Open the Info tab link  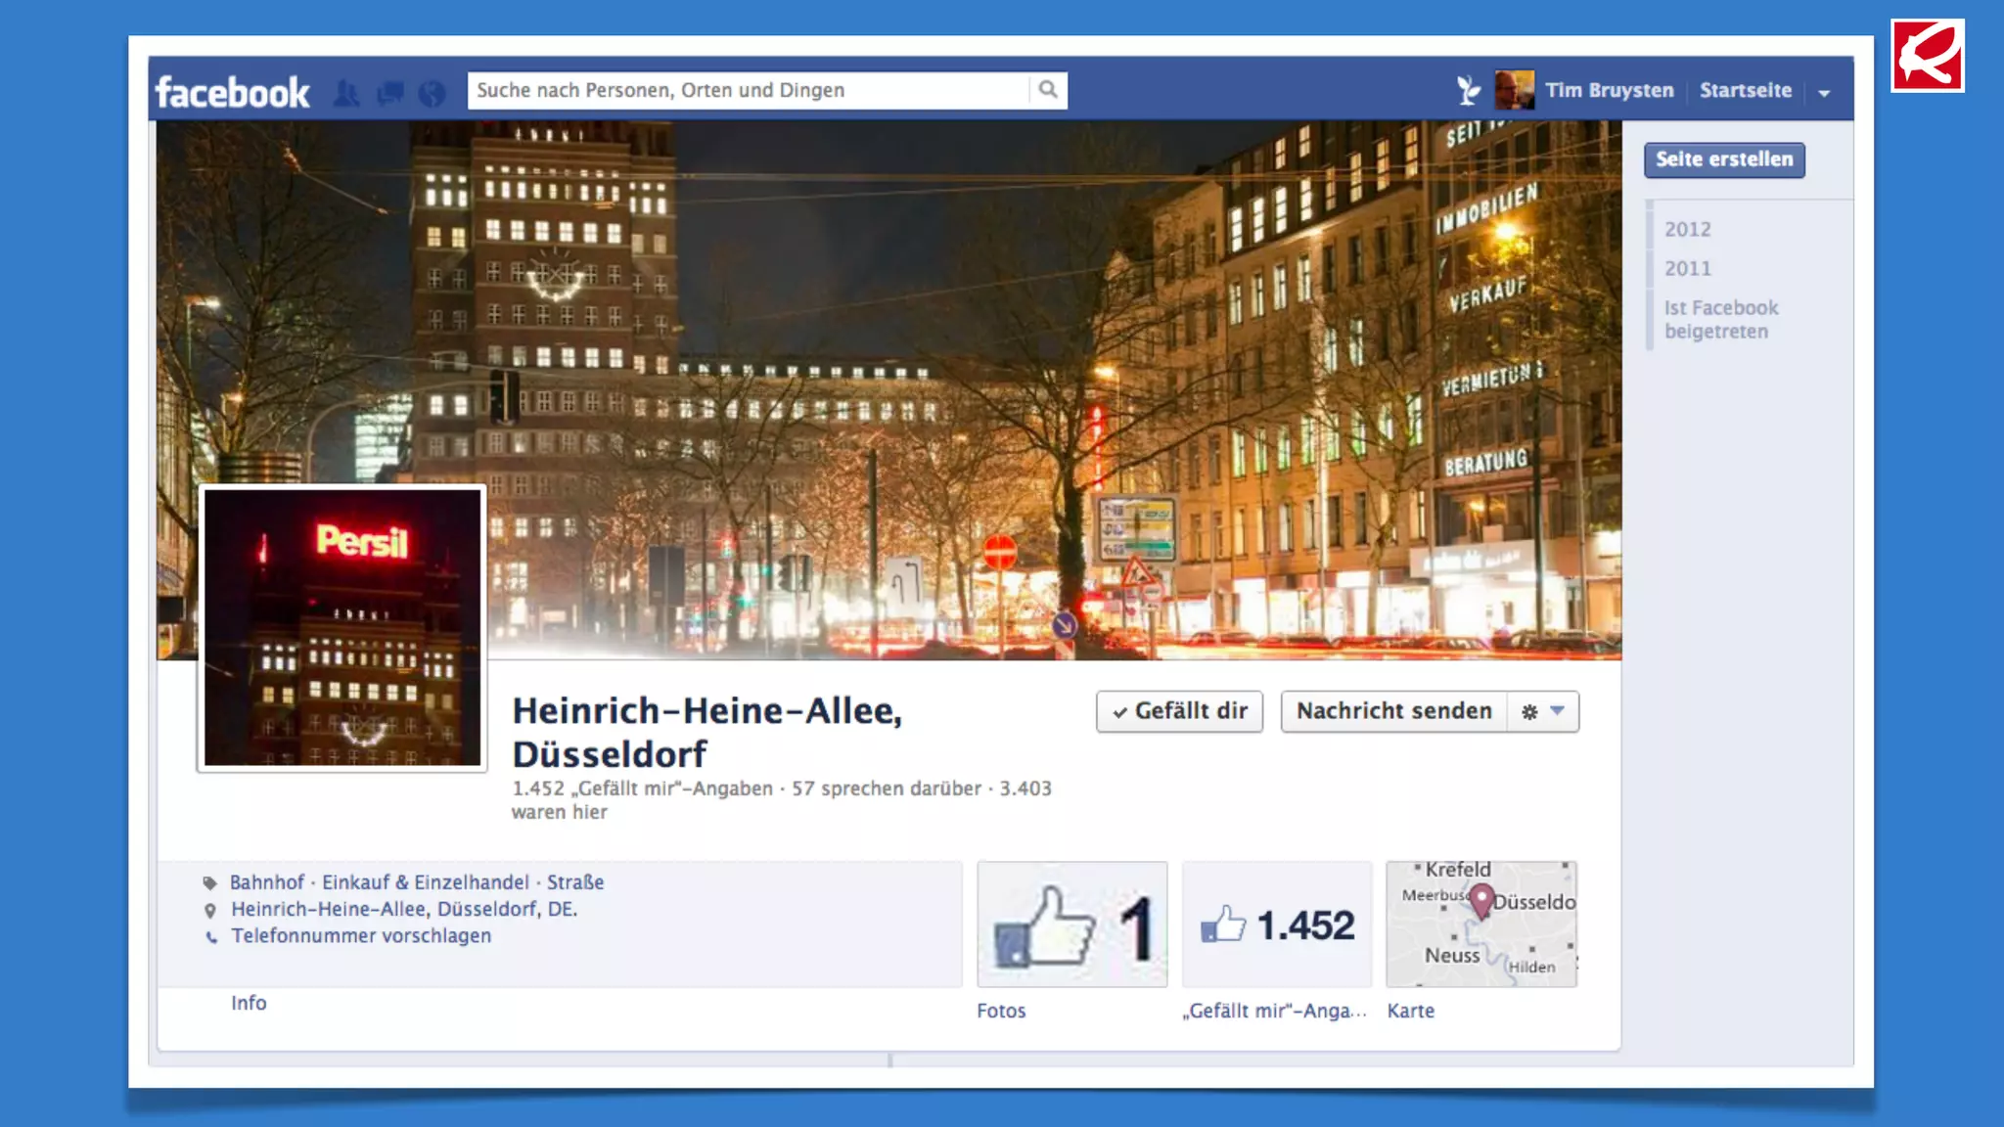(x=249, y=1003)
